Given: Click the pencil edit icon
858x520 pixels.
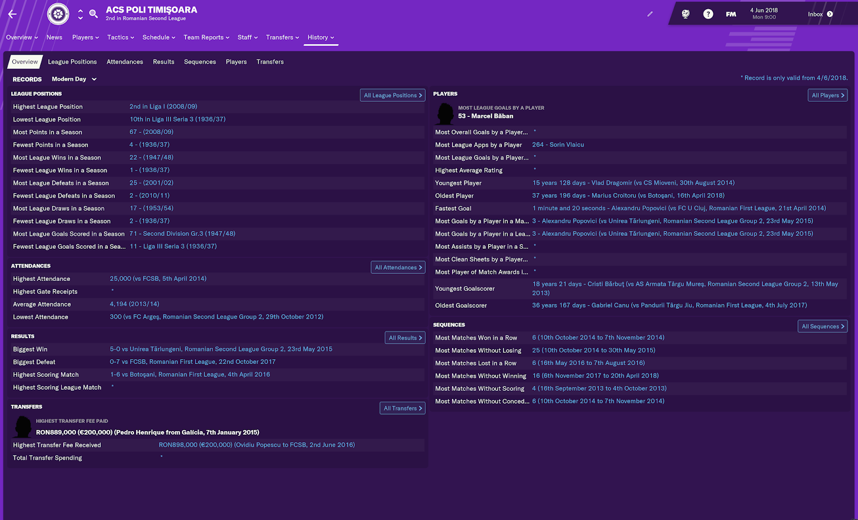Looking at the screenshot, I should (x=650, y=14).
